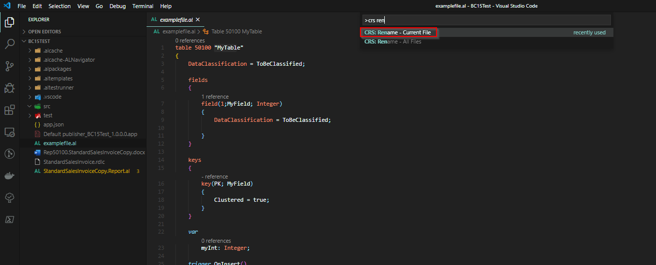Open the PowerShell icon in activity bar
656x265 pixels.
[x=9, y=219]
